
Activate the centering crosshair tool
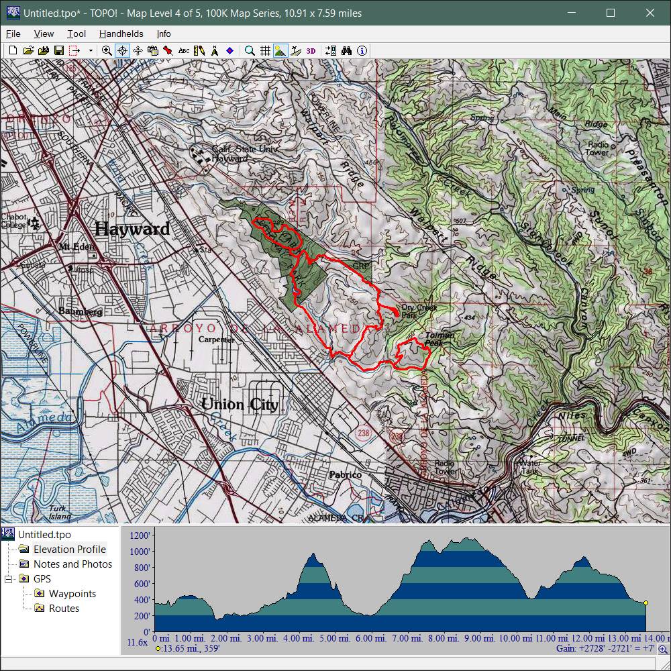(x=122, y=50)
